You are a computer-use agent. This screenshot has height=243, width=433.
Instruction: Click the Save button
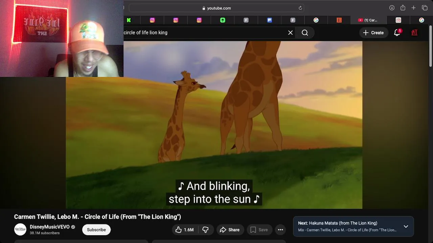(259, 230)
